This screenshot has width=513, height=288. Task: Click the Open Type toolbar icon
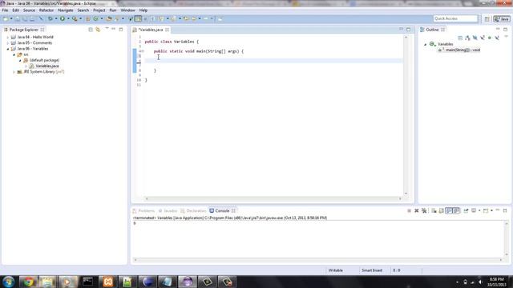tap(109, 19)
